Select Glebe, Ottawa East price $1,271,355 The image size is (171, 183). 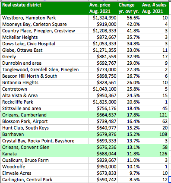coord(103,50)
